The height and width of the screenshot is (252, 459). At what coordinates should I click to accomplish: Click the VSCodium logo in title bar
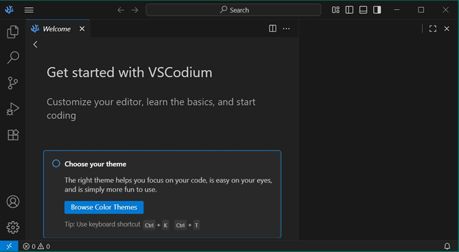click(x=9, y=10)
